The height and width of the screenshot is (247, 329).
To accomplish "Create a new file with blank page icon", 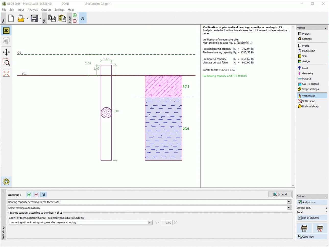I will point(11,18).
